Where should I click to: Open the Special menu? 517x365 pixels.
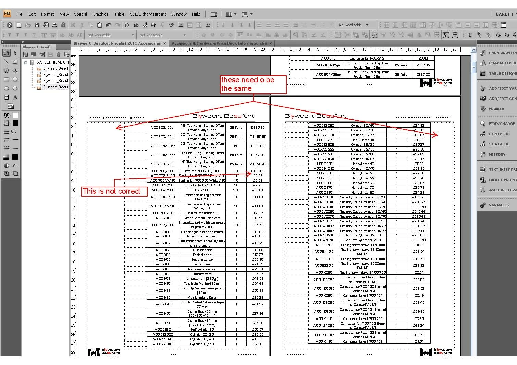point(80,14)
